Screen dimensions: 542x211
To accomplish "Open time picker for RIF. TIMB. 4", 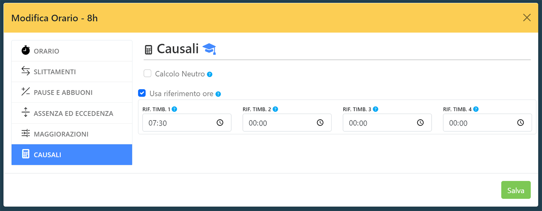I will (x=521, y=123).
